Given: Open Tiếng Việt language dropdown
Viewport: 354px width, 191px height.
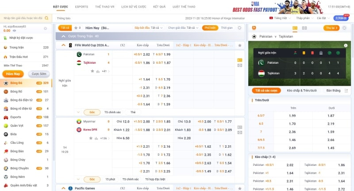Looking at the screenshot, I should pos(280,18).
